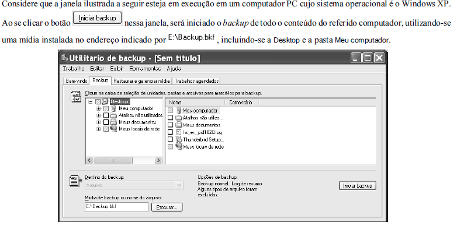Click the backup file name input field

click(116, 207)
